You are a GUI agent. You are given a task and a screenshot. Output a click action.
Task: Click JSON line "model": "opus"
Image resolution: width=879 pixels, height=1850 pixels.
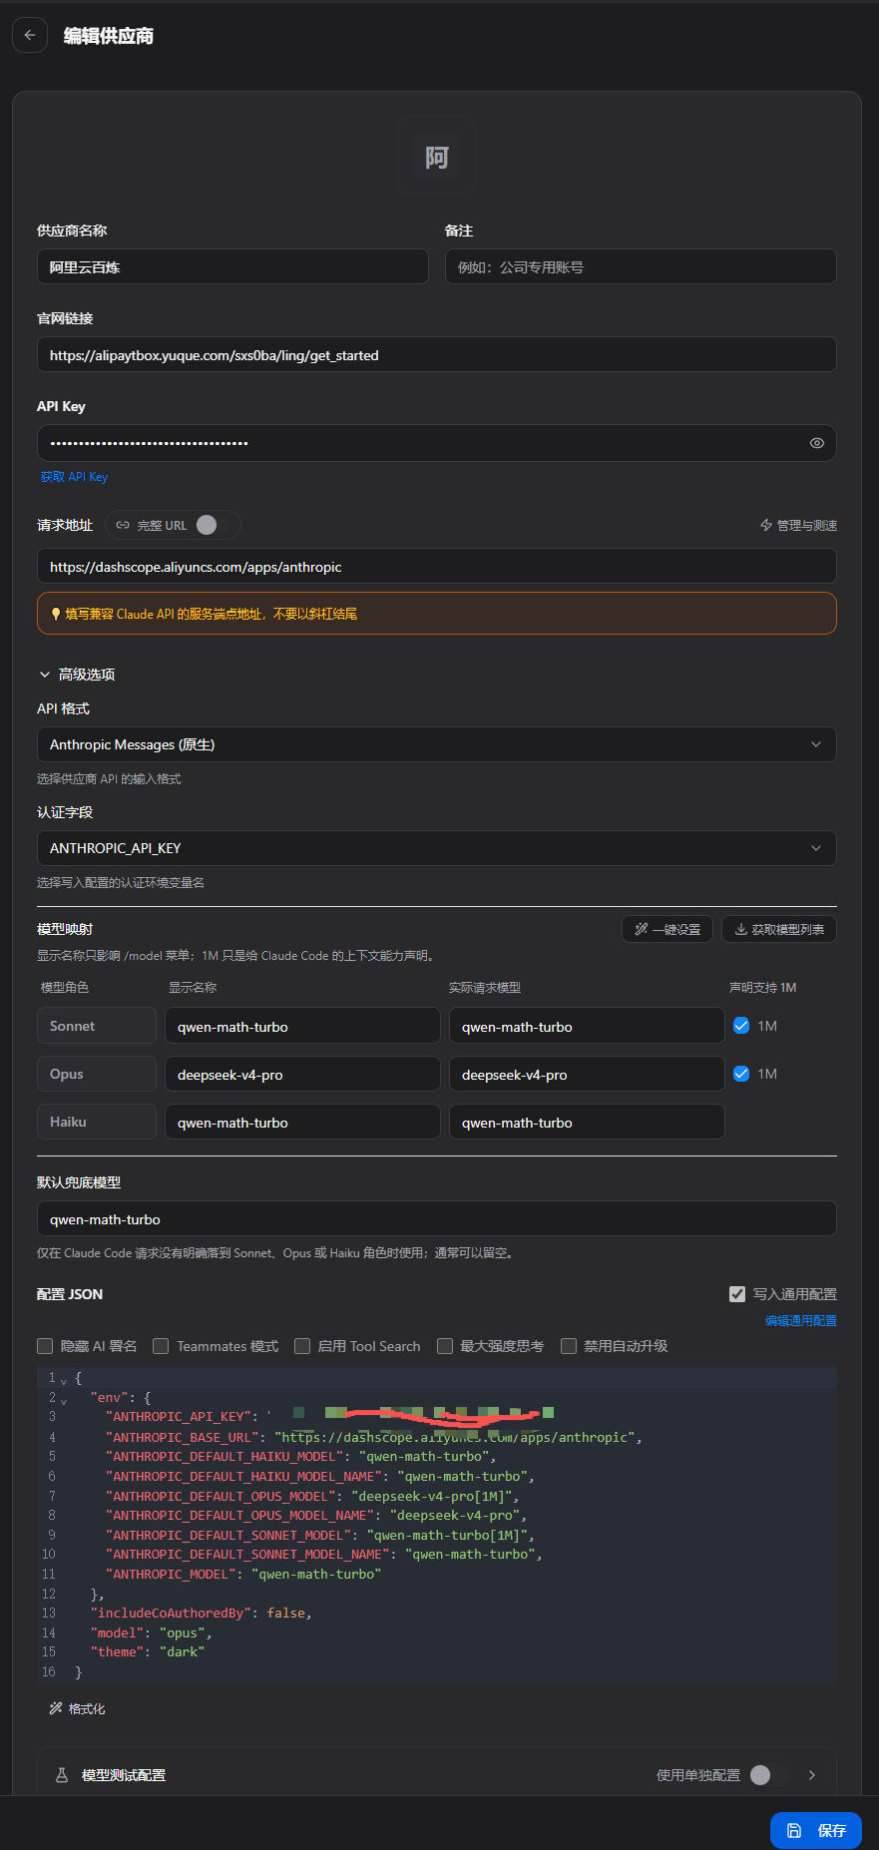tap(151, 1632)
